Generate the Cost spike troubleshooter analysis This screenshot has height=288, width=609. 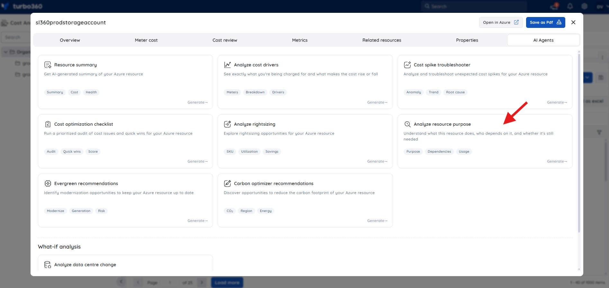[x=557, y=102]
